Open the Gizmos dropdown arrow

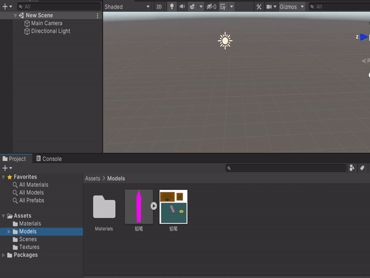(302, 6)
